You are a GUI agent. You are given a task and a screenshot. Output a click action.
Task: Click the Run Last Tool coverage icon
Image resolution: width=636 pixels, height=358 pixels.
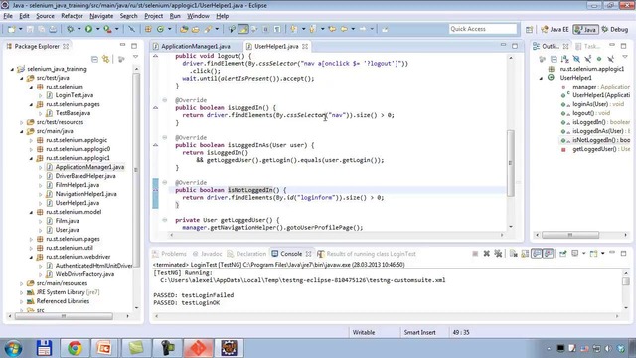coord(107,29)
